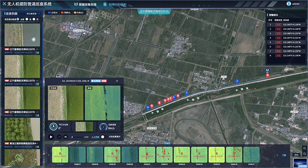
Task: Play the inspection image sequence
Action: coord(51,137)
